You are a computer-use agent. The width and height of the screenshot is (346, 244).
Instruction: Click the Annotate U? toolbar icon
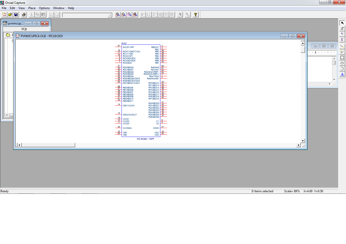tap(143, 15)
